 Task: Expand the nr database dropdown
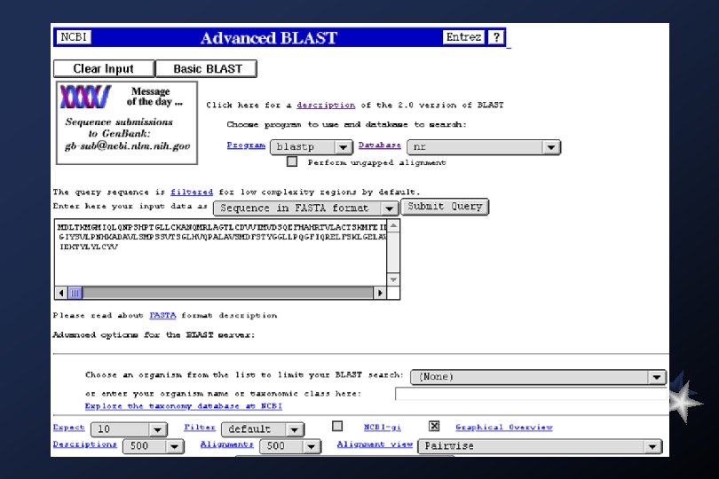(483, 147)
